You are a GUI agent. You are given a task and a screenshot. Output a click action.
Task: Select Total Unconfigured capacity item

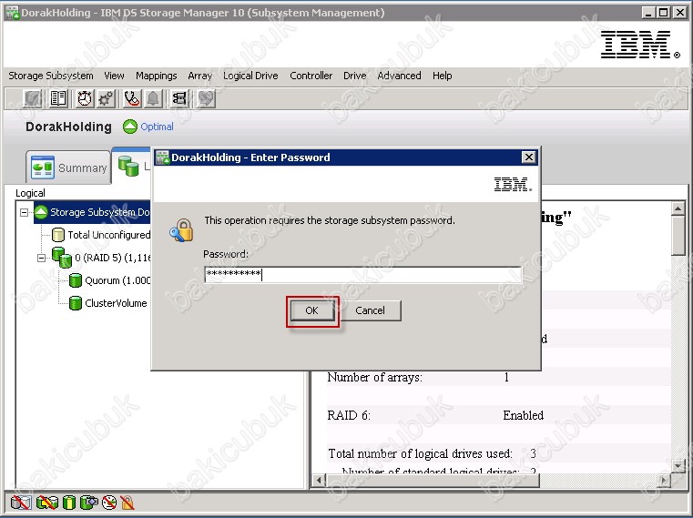pos(101,235)
